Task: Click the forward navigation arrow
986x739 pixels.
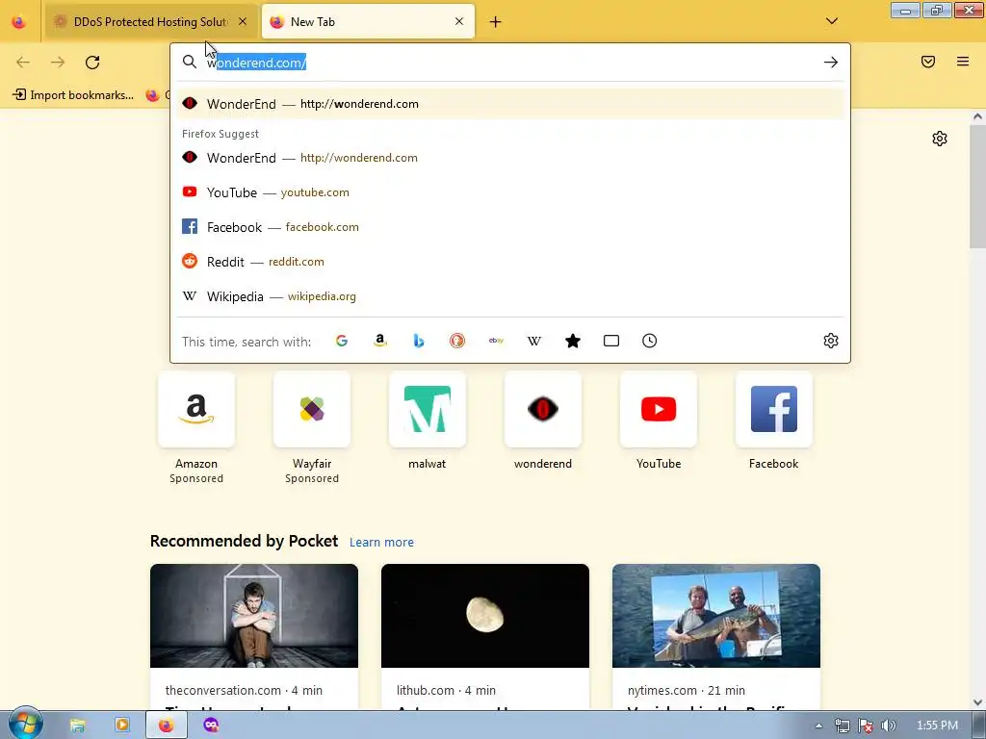Action: (x=58, y=63)
